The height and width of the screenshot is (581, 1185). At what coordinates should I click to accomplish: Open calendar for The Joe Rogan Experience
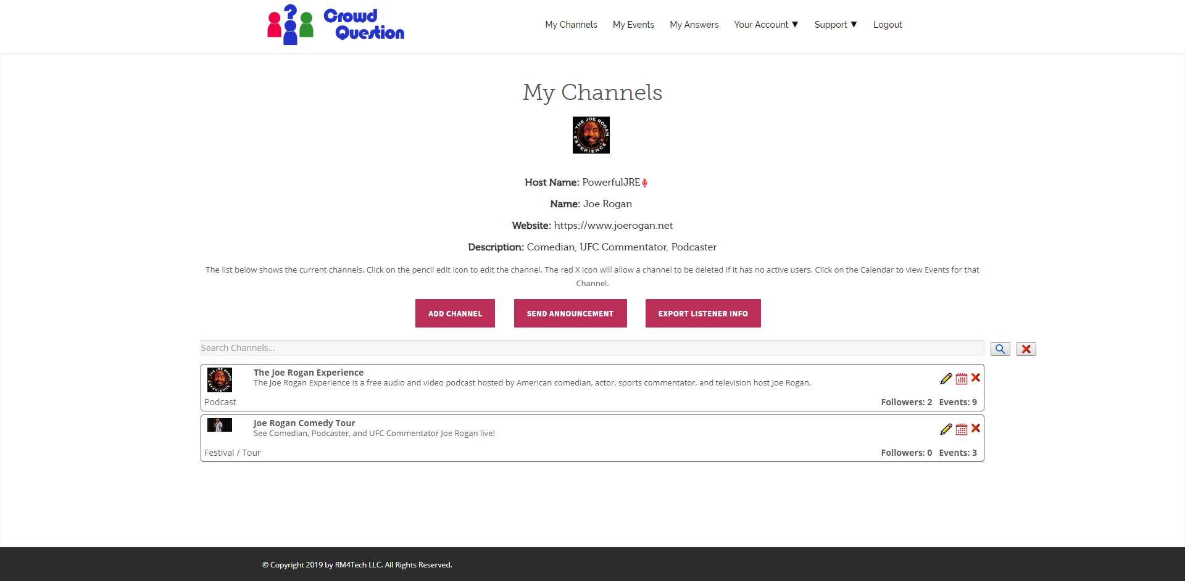pyautogui.click(x=962, y=379)
